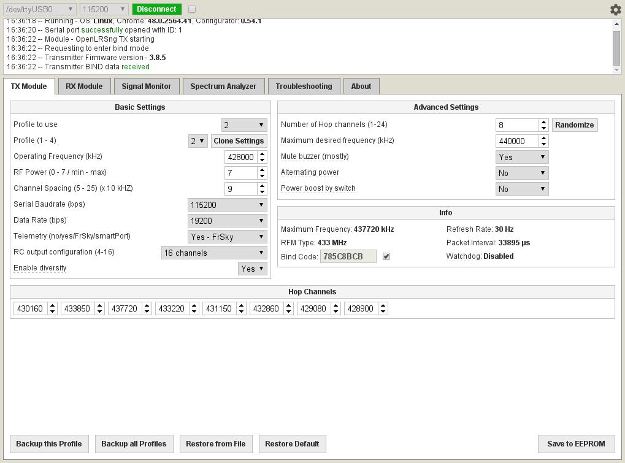Click the Packet Interval 33895 µs text

click(488, 243)
